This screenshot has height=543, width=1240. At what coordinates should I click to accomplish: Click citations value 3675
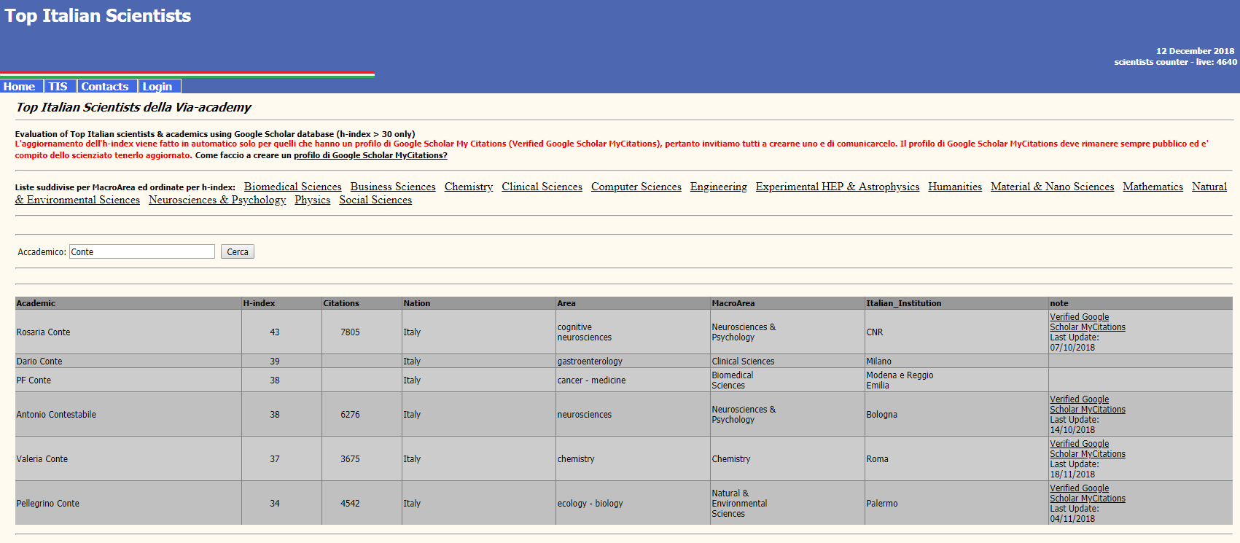350,459
